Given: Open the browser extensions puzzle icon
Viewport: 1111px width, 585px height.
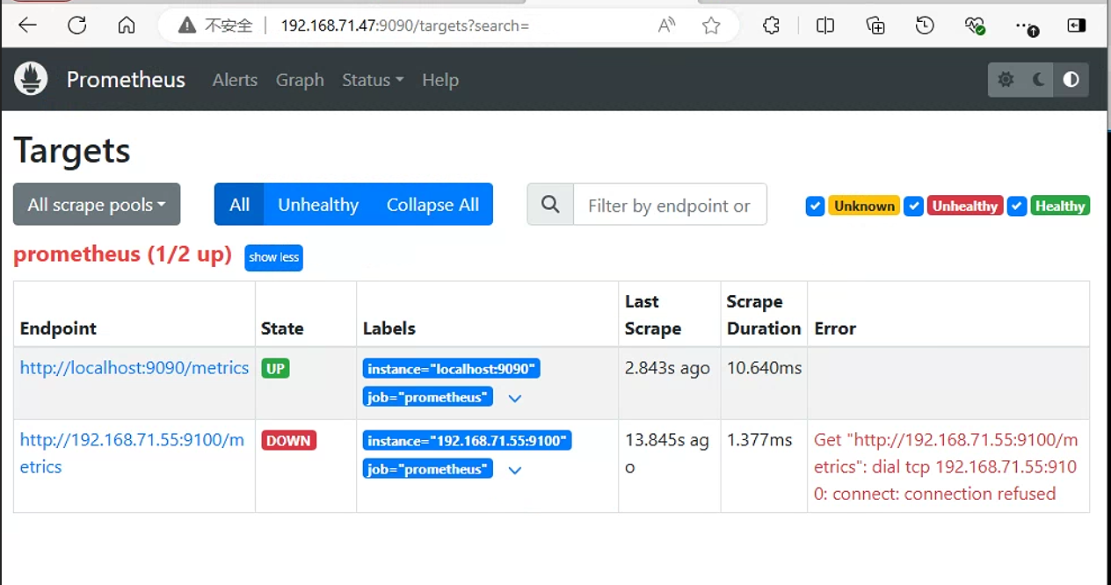Looking at the screenshot, I should pos(771,25).
